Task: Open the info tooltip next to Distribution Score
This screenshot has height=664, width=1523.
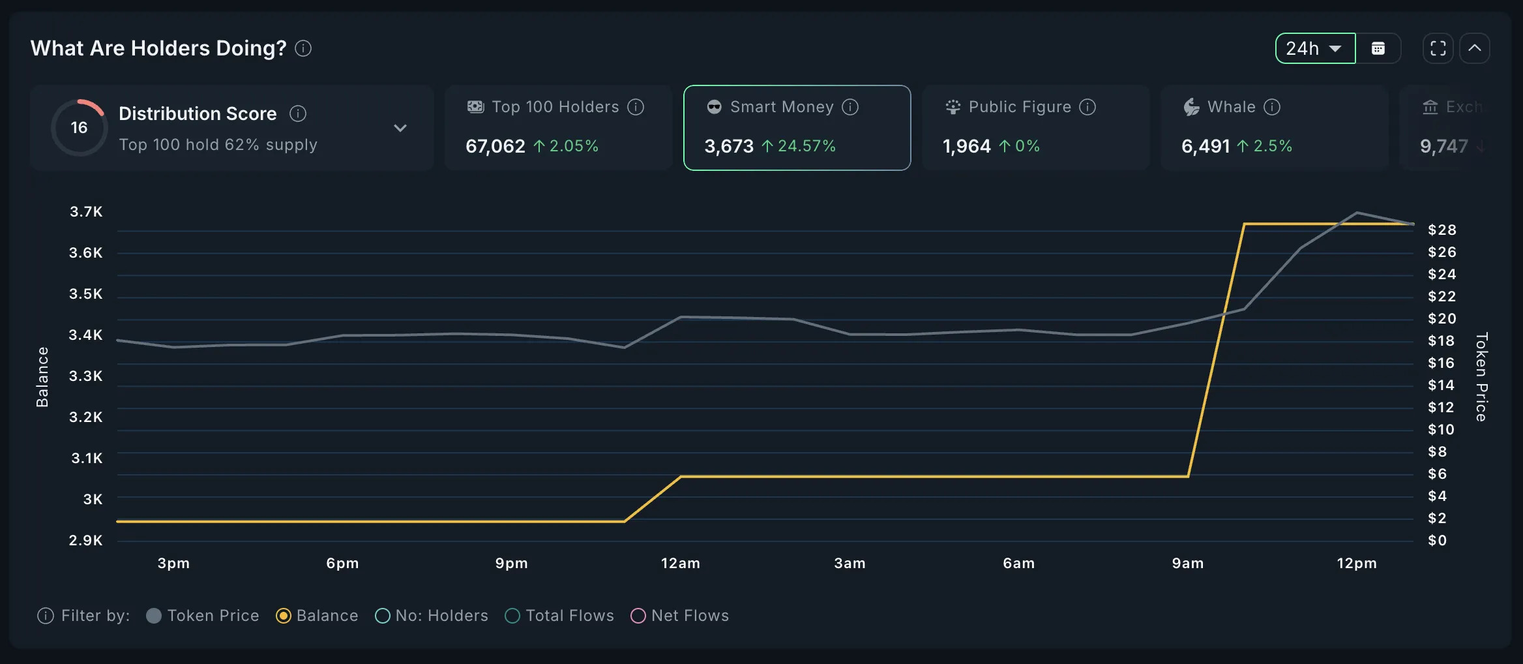Action: (298, 113)
